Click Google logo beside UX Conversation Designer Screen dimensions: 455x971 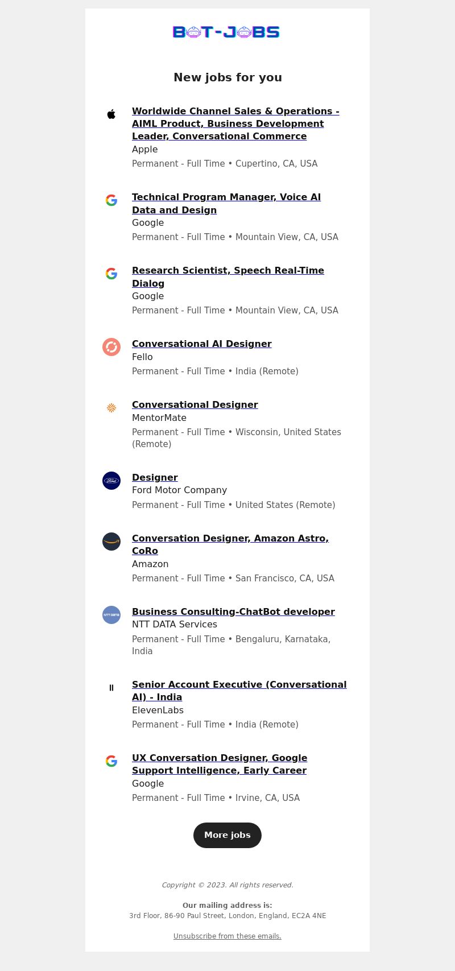(111, 761)
